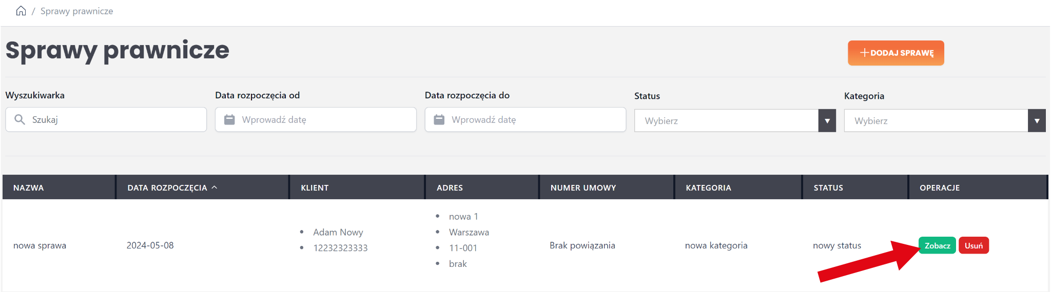The height and width of the screenshot is (292, 1051).
Task: Click the Kategoria Wybierz combo box
Action: pos(936,121)
